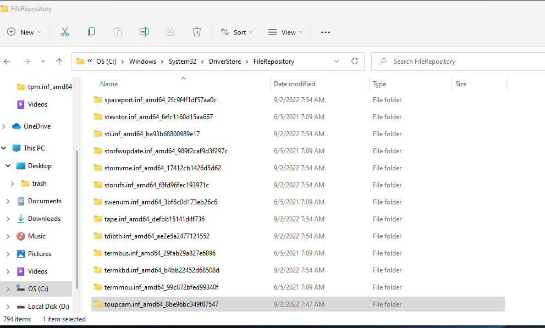The height and width of the screenshot is (328, 545).
Task: Go up one folder level arrow
Action: coord(59,62)
